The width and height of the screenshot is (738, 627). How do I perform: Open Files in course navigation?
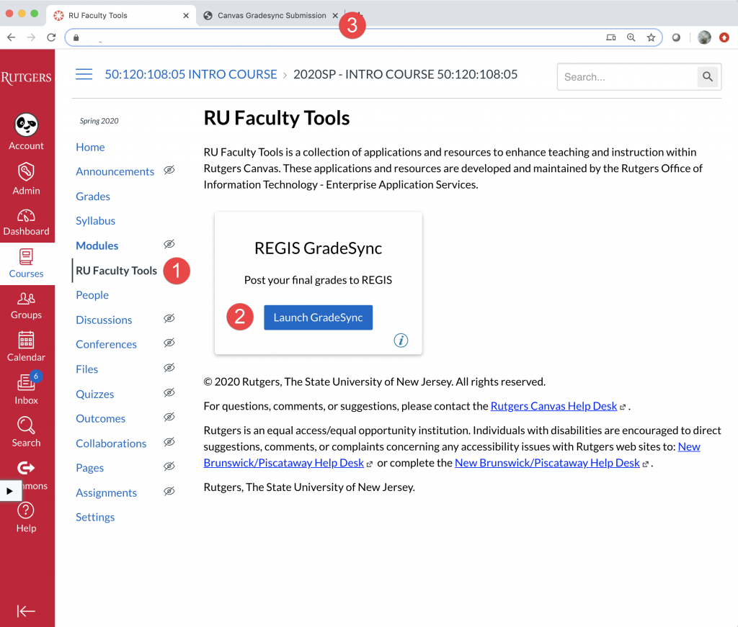[x=87, y=369]
